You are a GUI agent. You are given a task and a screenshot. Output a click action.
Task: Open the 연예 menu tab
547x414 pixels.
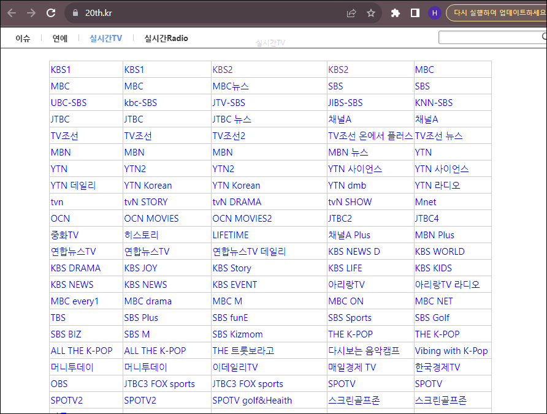tap(60, 39)
